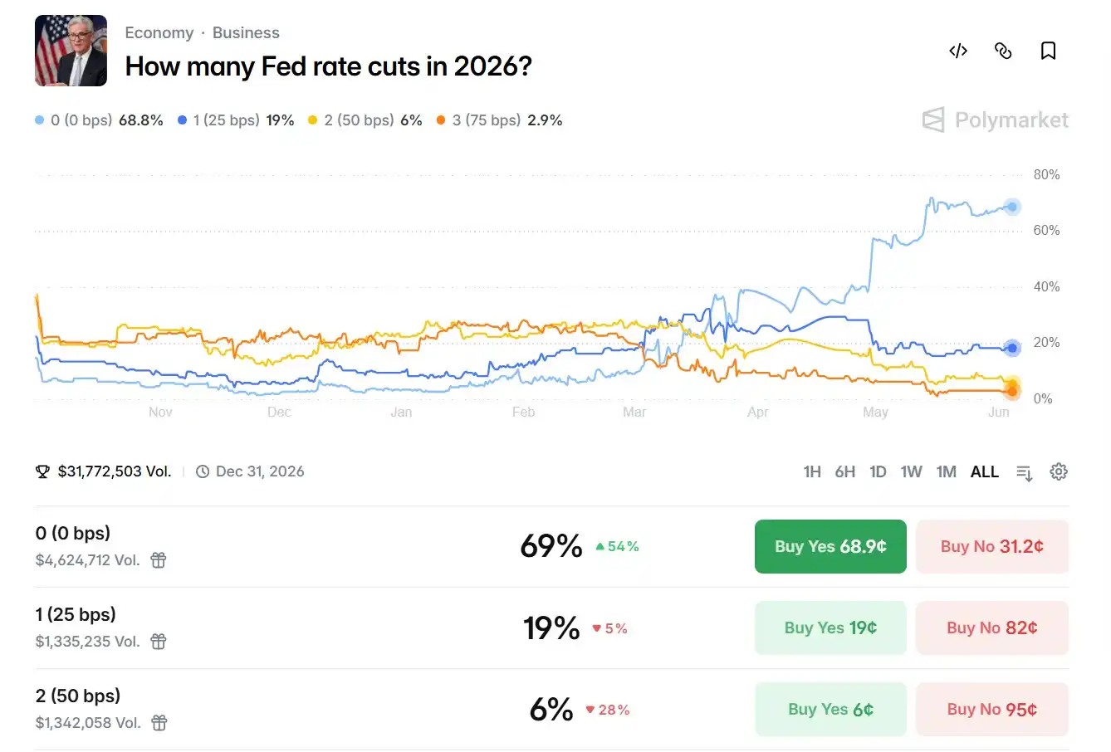Open the Economy category link
This screenshot has width=1111, height=752.
pos(159,33)
